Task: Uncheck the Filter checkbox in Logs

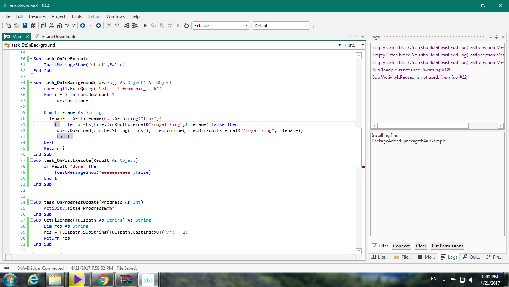Action: coord(374,246)
